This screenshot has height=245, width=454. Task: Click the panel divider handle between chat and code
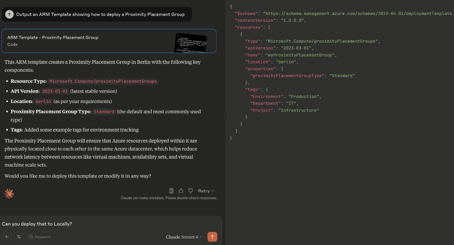pos(225,116)
